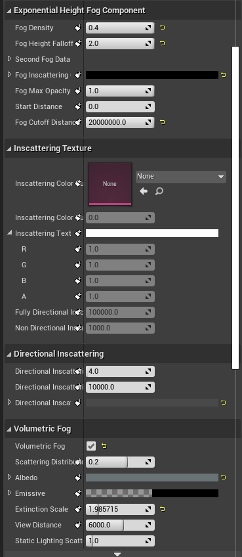
Task: Open Directional Inscattering Color swatch
Action: click(152, 403)
